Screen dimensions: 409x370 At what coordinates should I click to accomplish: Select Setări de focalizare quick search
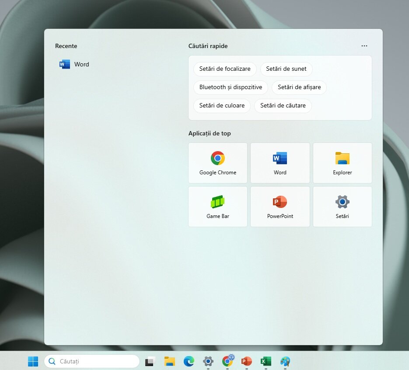(x=225, y=69)
